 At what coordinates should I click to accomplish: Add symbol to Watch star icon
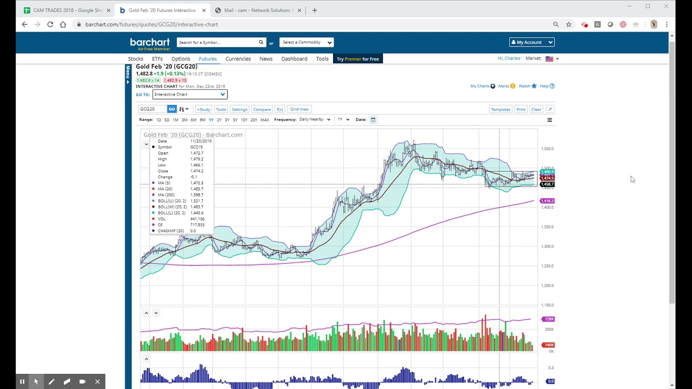534,86
